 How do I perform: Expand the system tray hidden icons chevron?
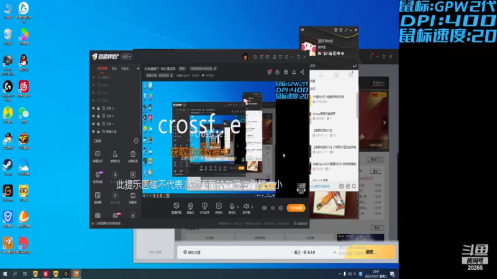339,274
